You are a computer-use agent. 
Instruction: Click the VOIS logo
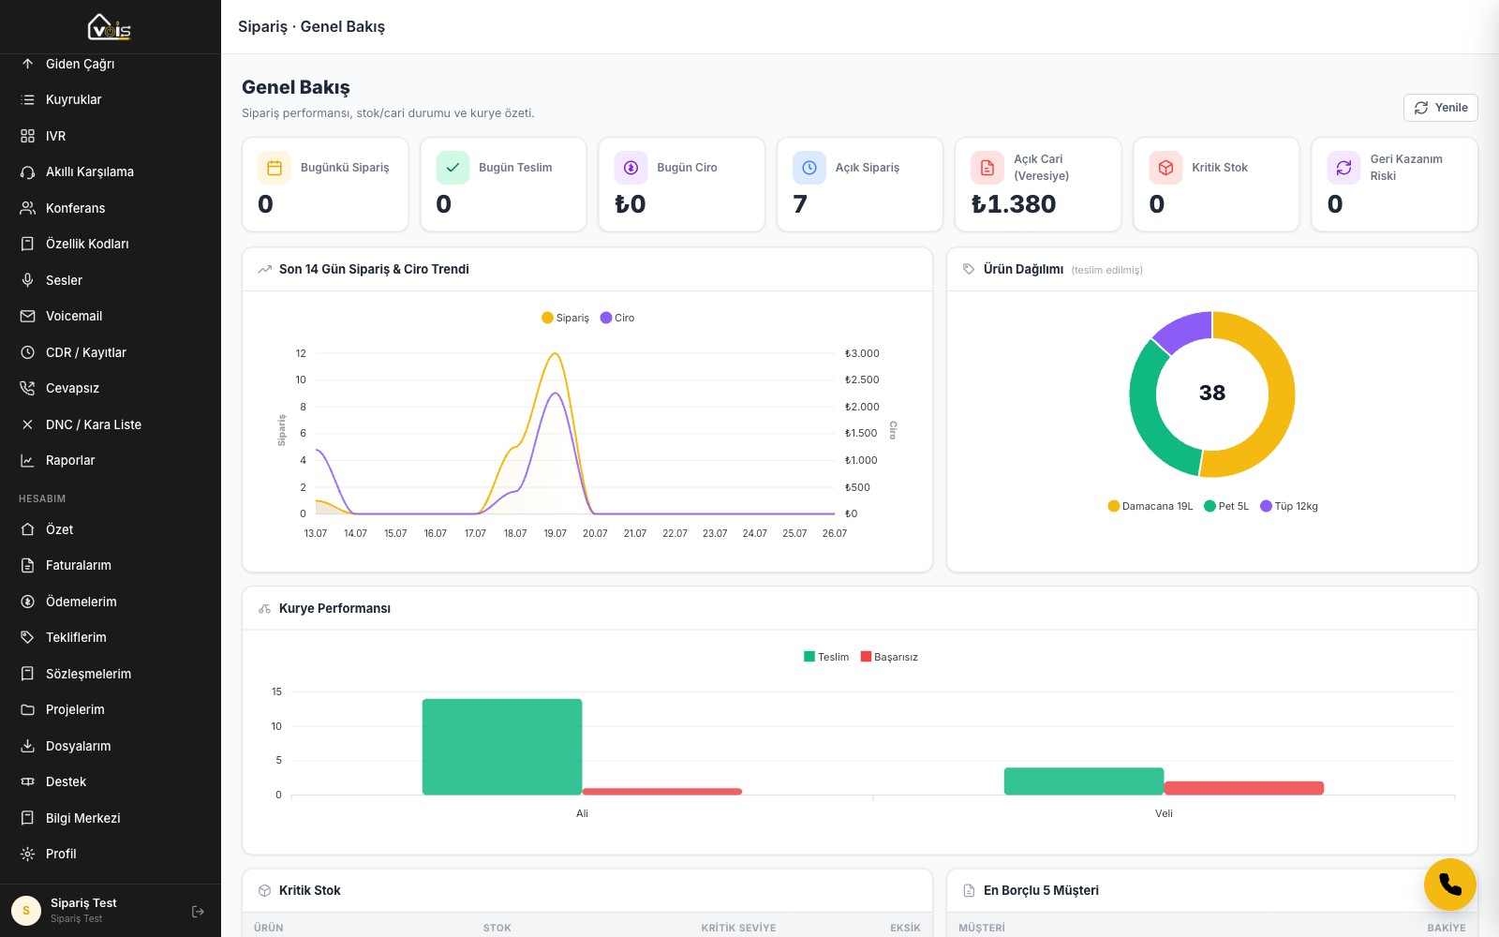(110, 27)
